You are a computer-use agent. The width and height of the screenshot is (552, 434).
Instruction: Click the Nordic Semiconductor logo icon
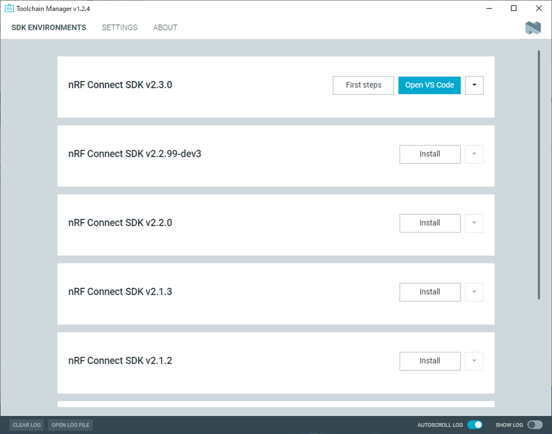pyautogui.click(x=533, y=28)
